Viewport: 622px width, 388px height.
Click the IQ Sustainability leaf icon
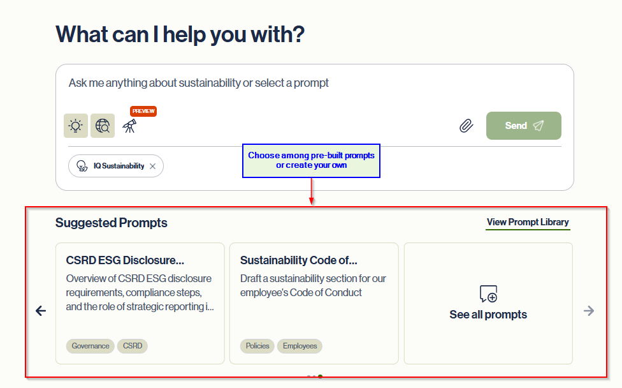point(82,166)
